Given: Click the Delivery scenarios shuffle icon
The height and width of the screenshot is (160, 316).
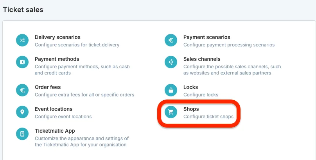Looking at the screenshot, I should pos(22,40).
